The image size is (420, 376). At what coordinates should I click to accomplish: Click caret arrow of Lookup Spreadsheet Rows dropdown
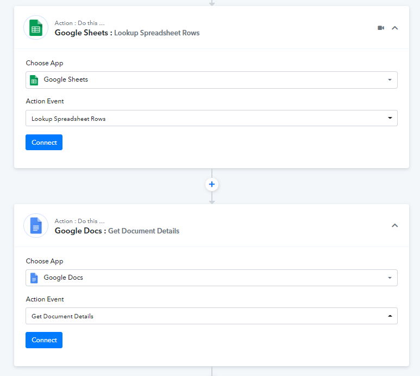390,118
